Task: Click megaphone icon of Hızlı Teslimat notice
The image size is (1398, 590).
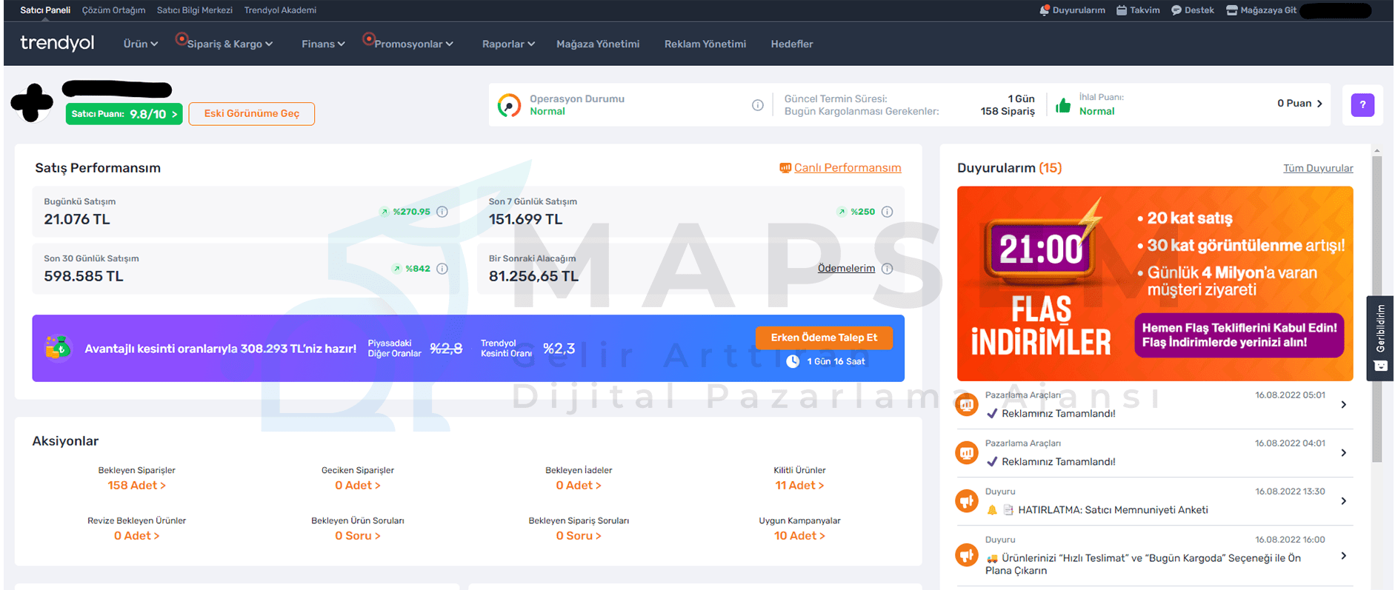Action: (967, 554)
